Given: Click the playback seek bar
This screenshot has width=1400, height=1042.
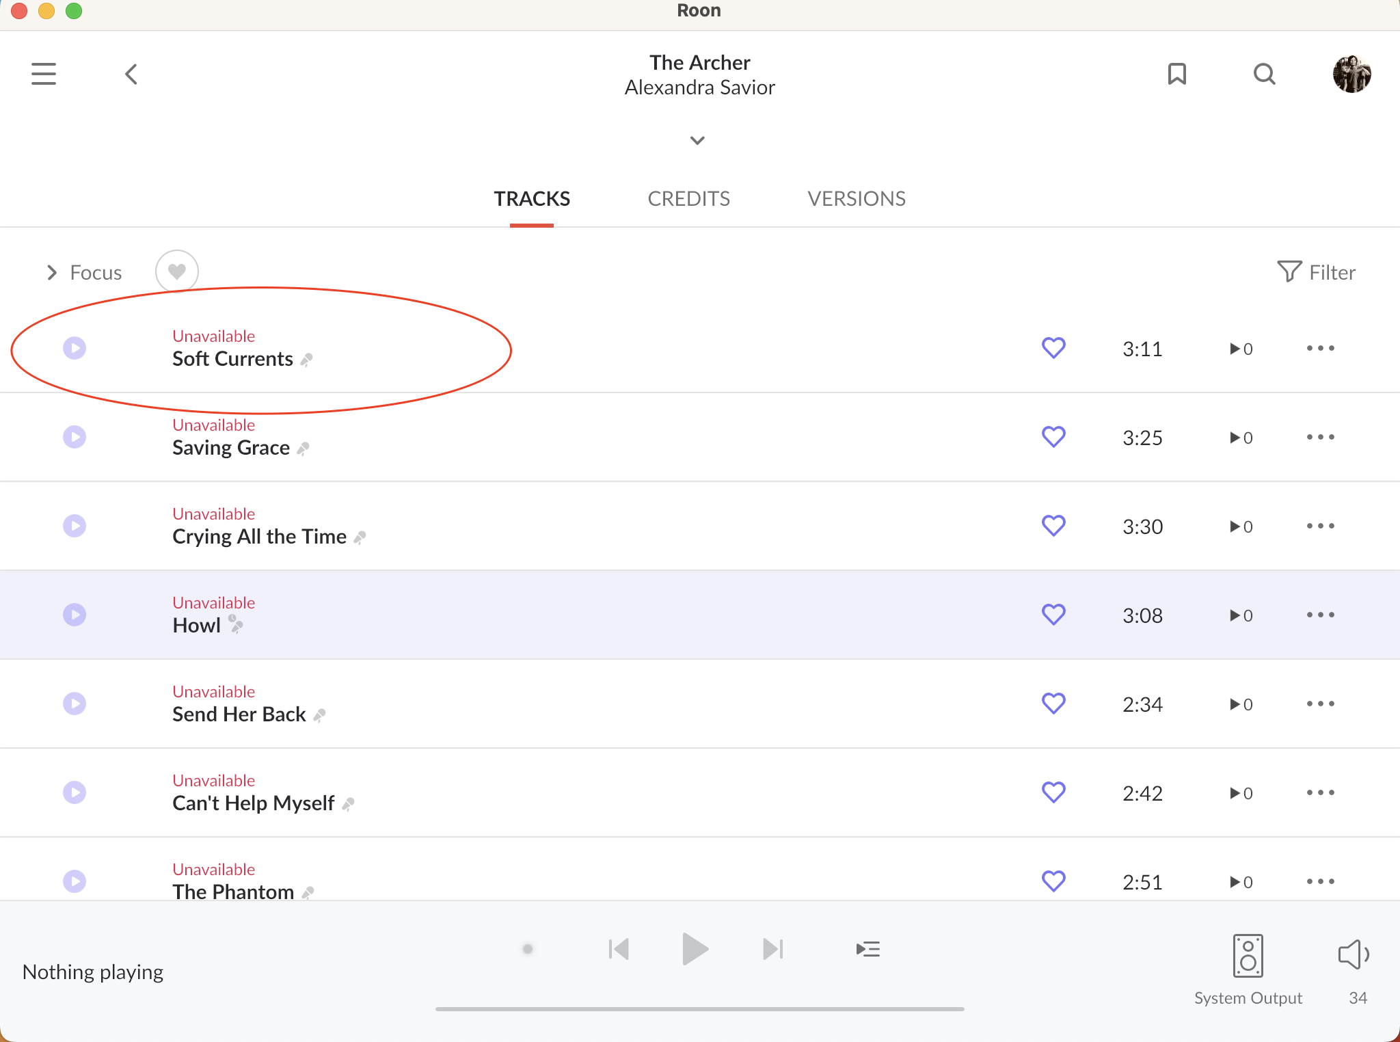Looking at the screenshot, I should [699, 1008].
